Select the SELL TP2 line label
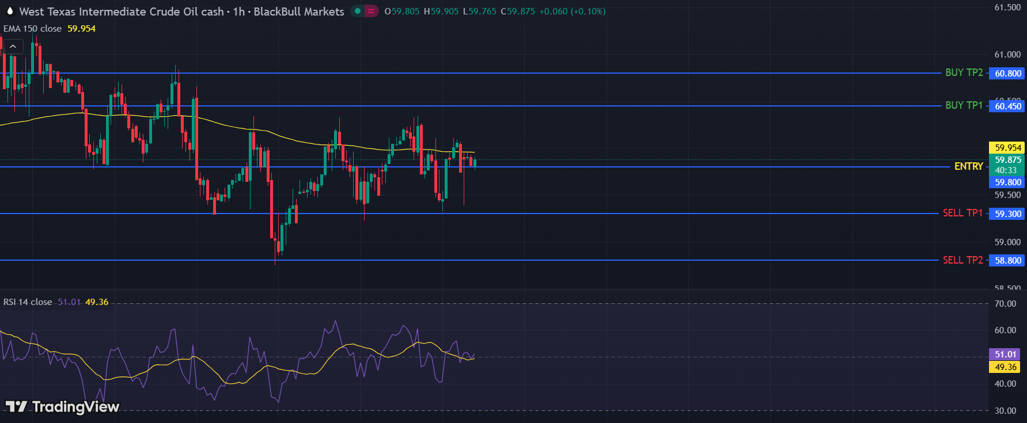 tap(962, 260)
